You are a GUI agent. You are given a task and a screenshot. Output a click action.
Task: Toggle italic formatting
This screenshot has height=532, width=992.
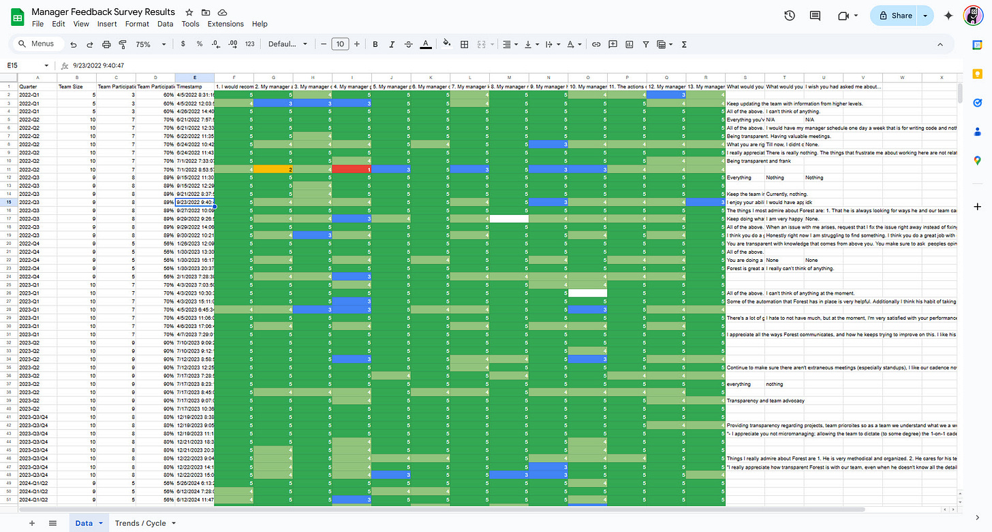coord(392,44)
